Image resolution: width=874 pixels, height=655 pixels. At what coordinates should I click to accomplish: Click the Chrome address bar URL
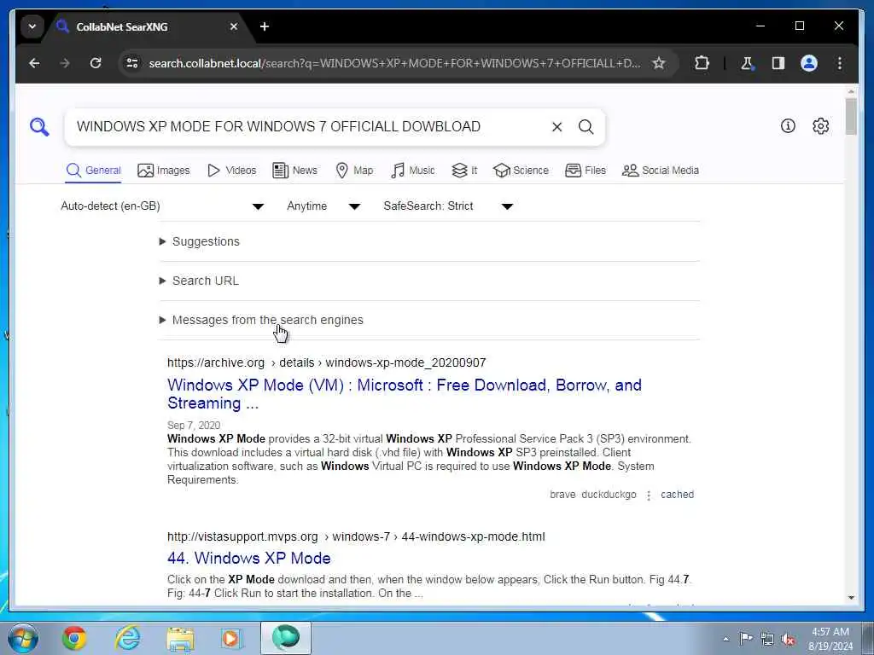pyautogui.click(x=394, y=63)
